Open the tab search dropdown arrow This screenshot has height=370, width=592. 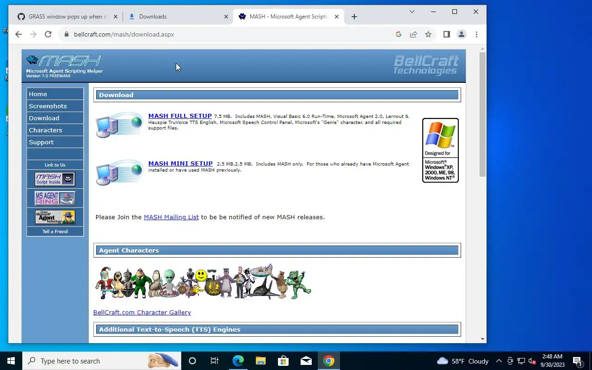pyautogui.click(x=412, y=12)
